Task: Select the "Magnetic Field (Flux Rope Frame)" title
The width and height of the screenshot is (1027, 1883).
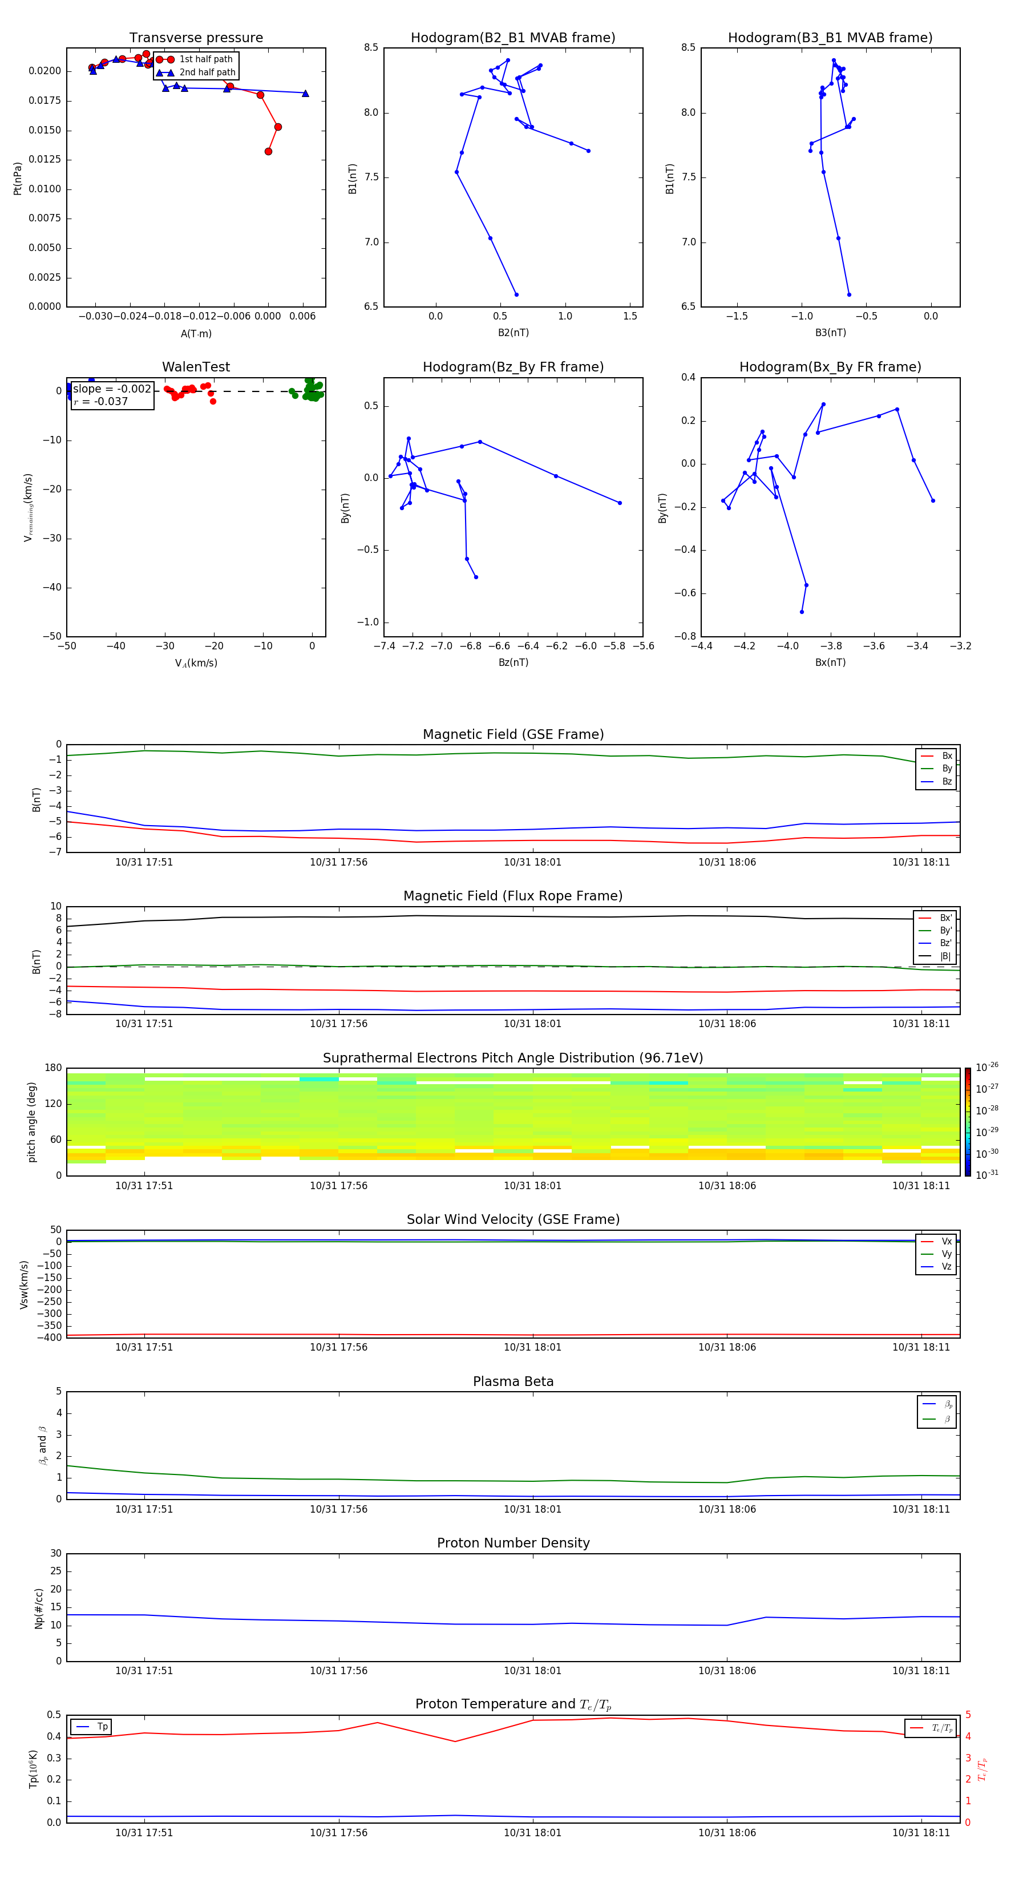Action: 513,896
